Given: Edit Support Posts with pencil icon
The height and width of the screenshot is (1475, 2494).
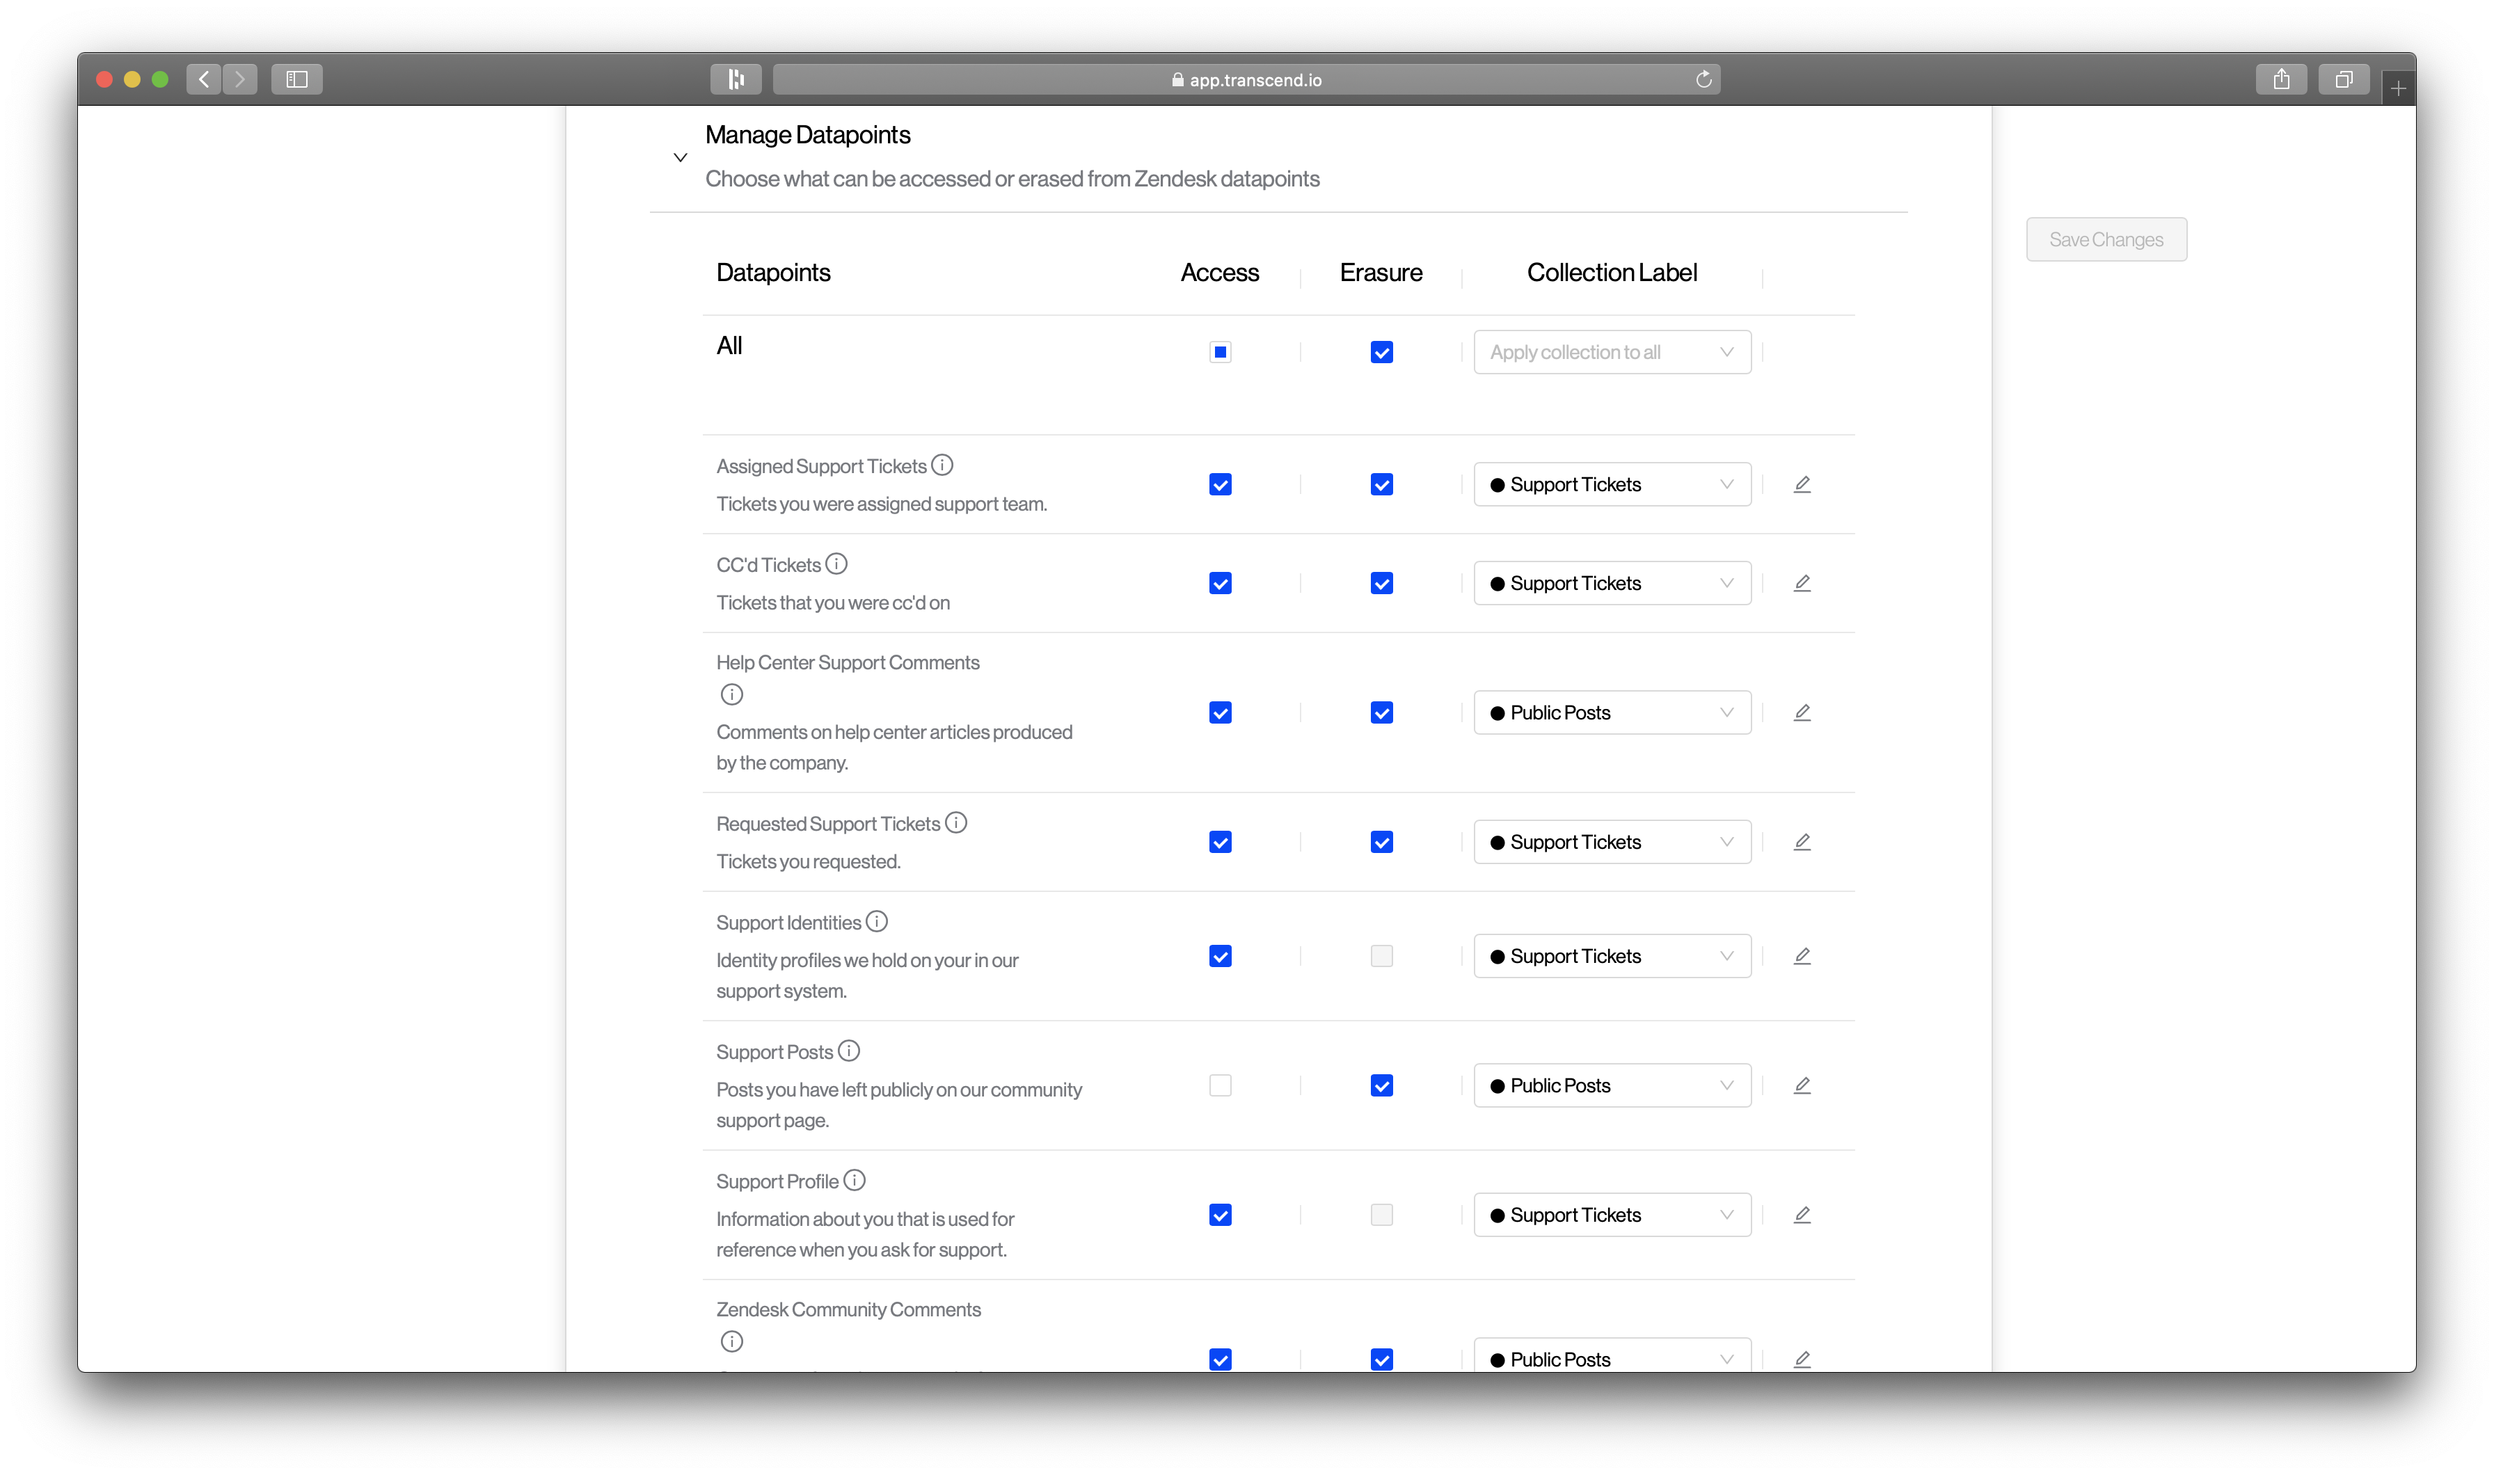Looking at the screenshot, I should (x=1801, y=1085).
